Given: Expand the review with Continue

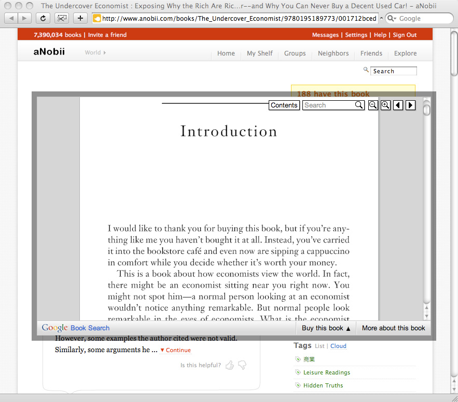Looking at the screenshot, I should (x=175, y=350).
